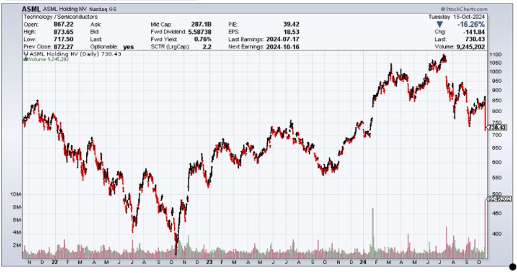Image resolution: width=517 pixels, height=273 pixels.
Task: Click the SCTR (LrgCap) value 2.2
Action: click(207, 47)
